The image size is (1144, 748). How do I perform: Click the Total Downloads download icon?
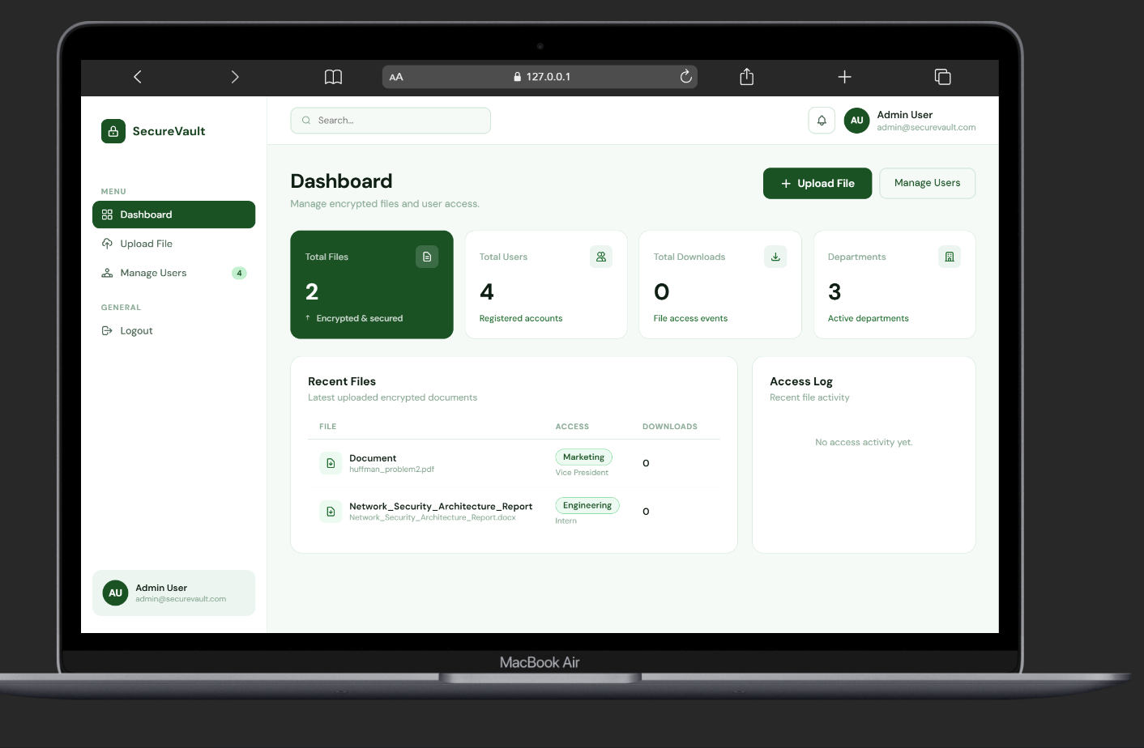[775, 257]
